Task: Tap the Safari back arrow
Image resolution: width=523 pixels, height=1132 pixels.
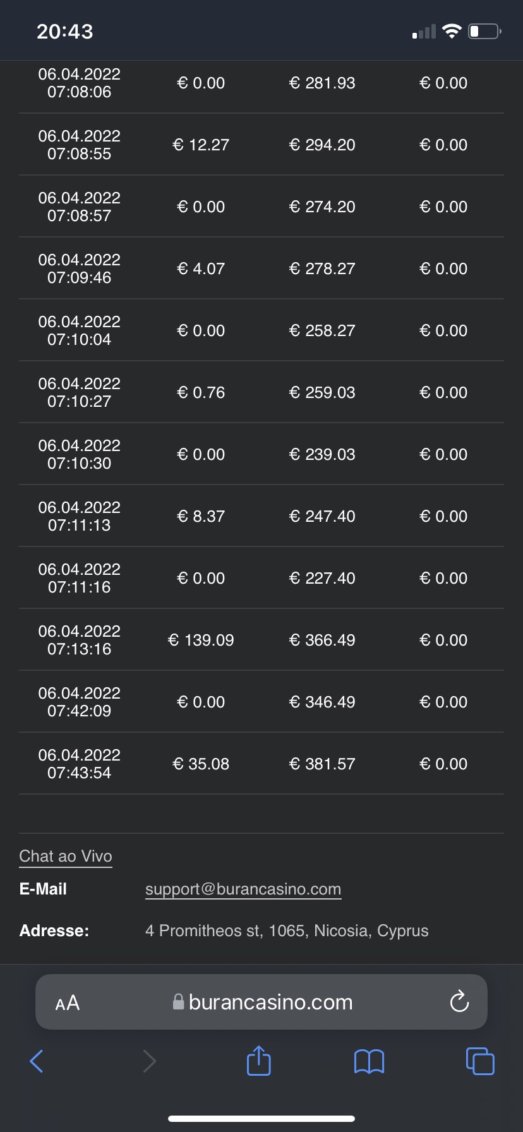Action: tap(37, 1061)
